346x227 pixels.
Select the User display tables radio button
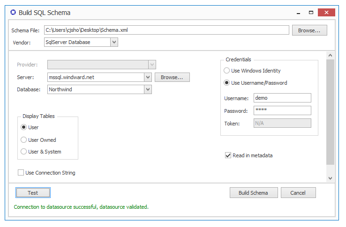pyautogui.click(x=23, y=127)
